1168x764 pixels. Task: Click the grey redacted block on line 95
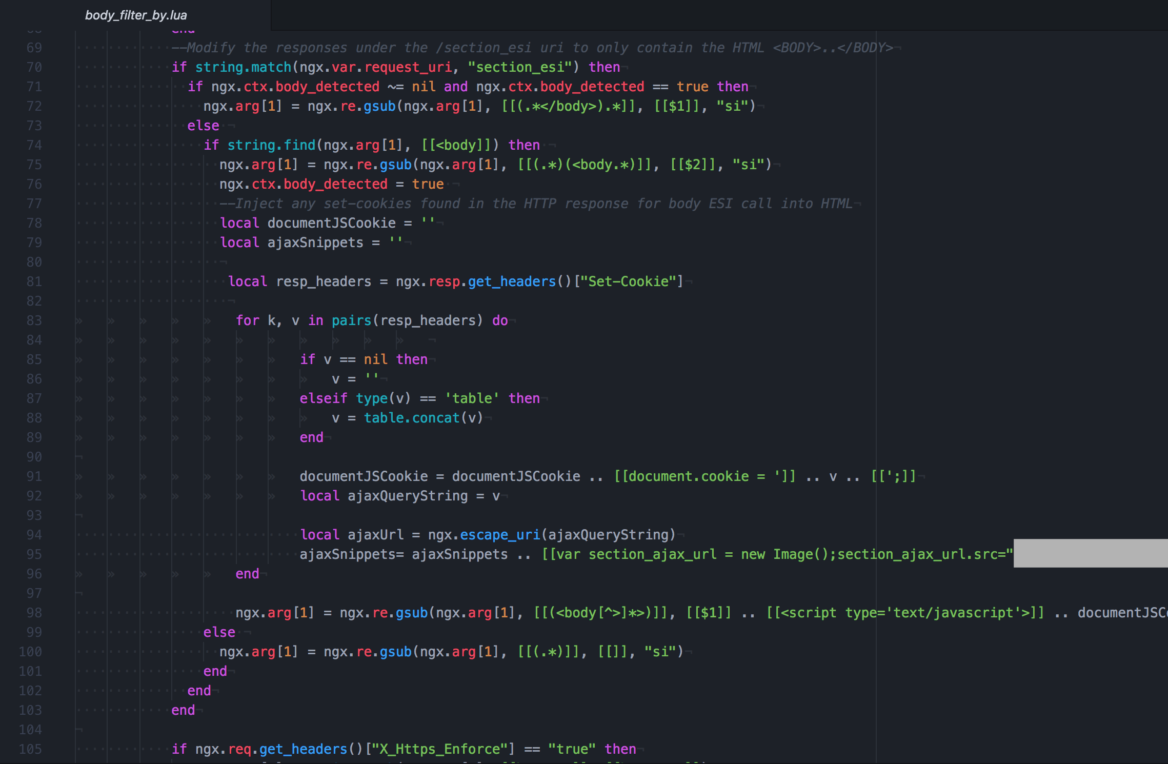[x=1091, y=553]
